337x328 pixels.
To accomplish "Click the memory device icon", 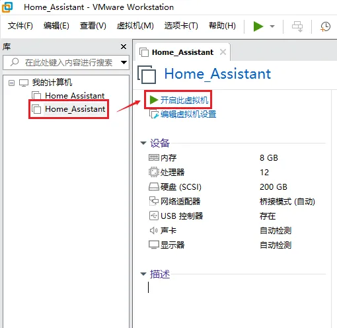I will [x=154, y=157].
